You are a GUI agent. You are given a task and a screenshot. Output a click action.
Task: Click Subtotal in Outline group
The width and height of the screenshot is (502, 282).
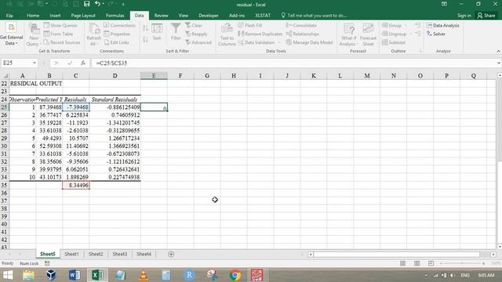click(394, 42)
